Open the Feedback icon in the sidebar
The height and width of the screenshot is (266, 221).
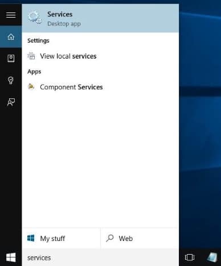coord(11,102)
